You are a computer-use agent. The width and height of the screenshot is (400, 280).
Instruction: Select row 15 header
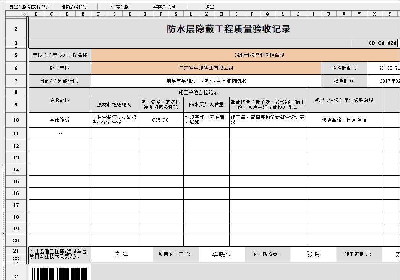(x=16, y=182)
